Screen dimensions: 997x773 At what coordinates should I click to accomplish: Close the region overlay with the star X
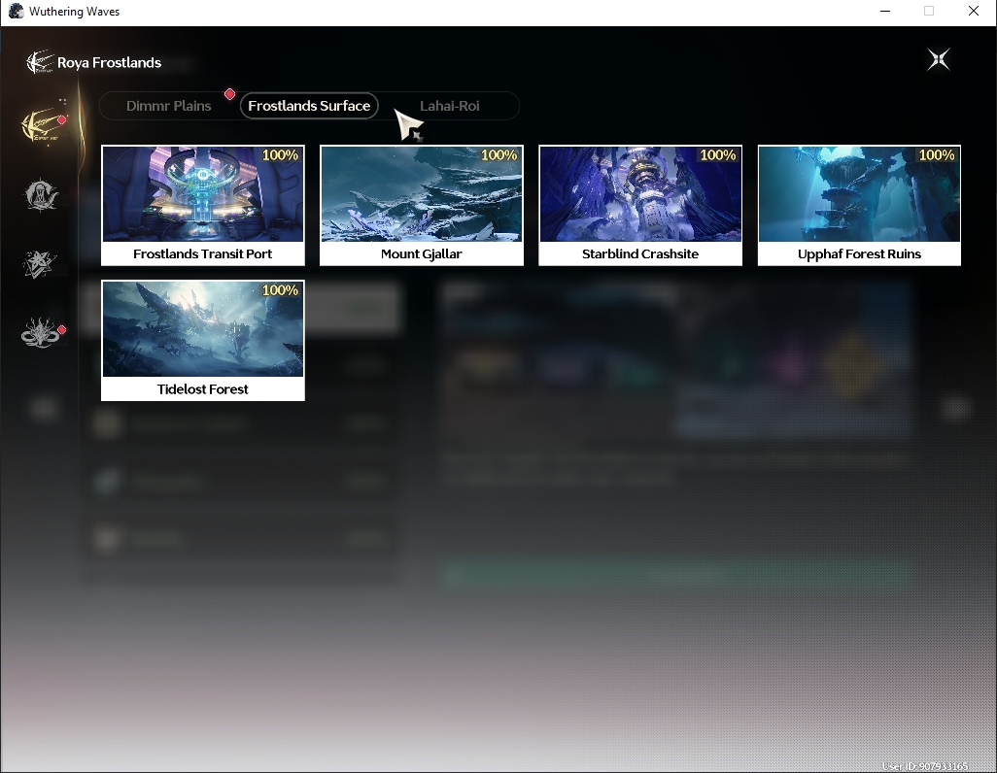(x=939, y=60)
